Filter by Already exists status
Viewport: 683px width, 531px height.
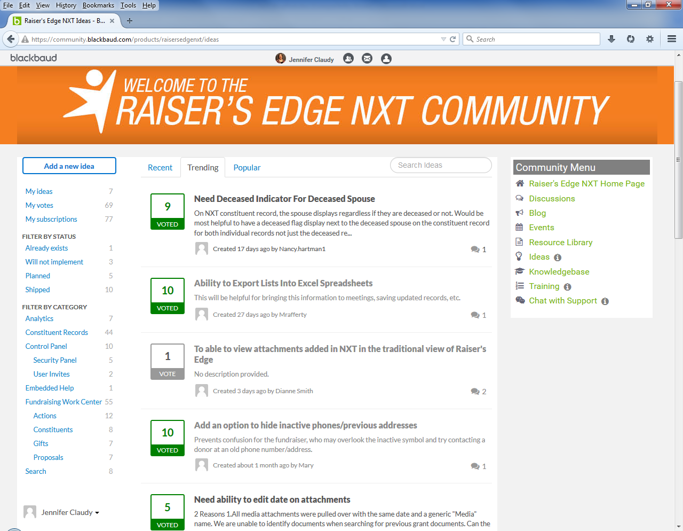(46, 248)
